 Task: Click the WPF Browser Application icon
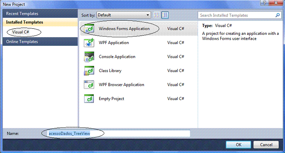click(88, 85)
